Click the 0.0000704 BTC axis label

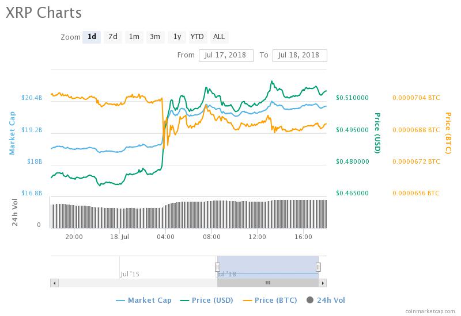point(416,98)
